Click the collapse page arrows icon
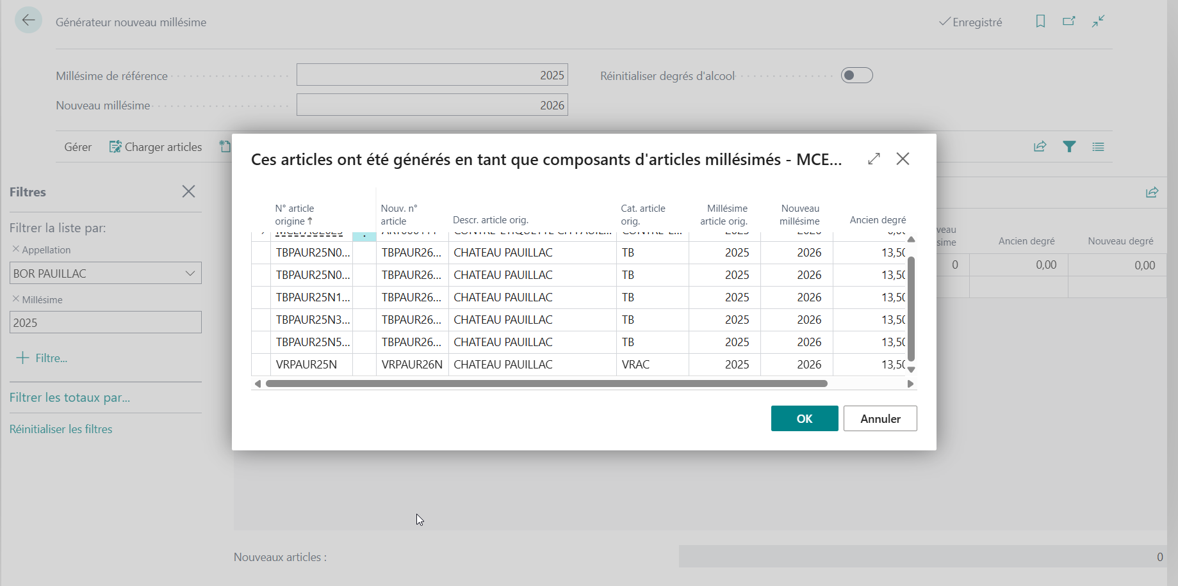This screenshot has height=586, width=1178. click(x=1099, y=22)
